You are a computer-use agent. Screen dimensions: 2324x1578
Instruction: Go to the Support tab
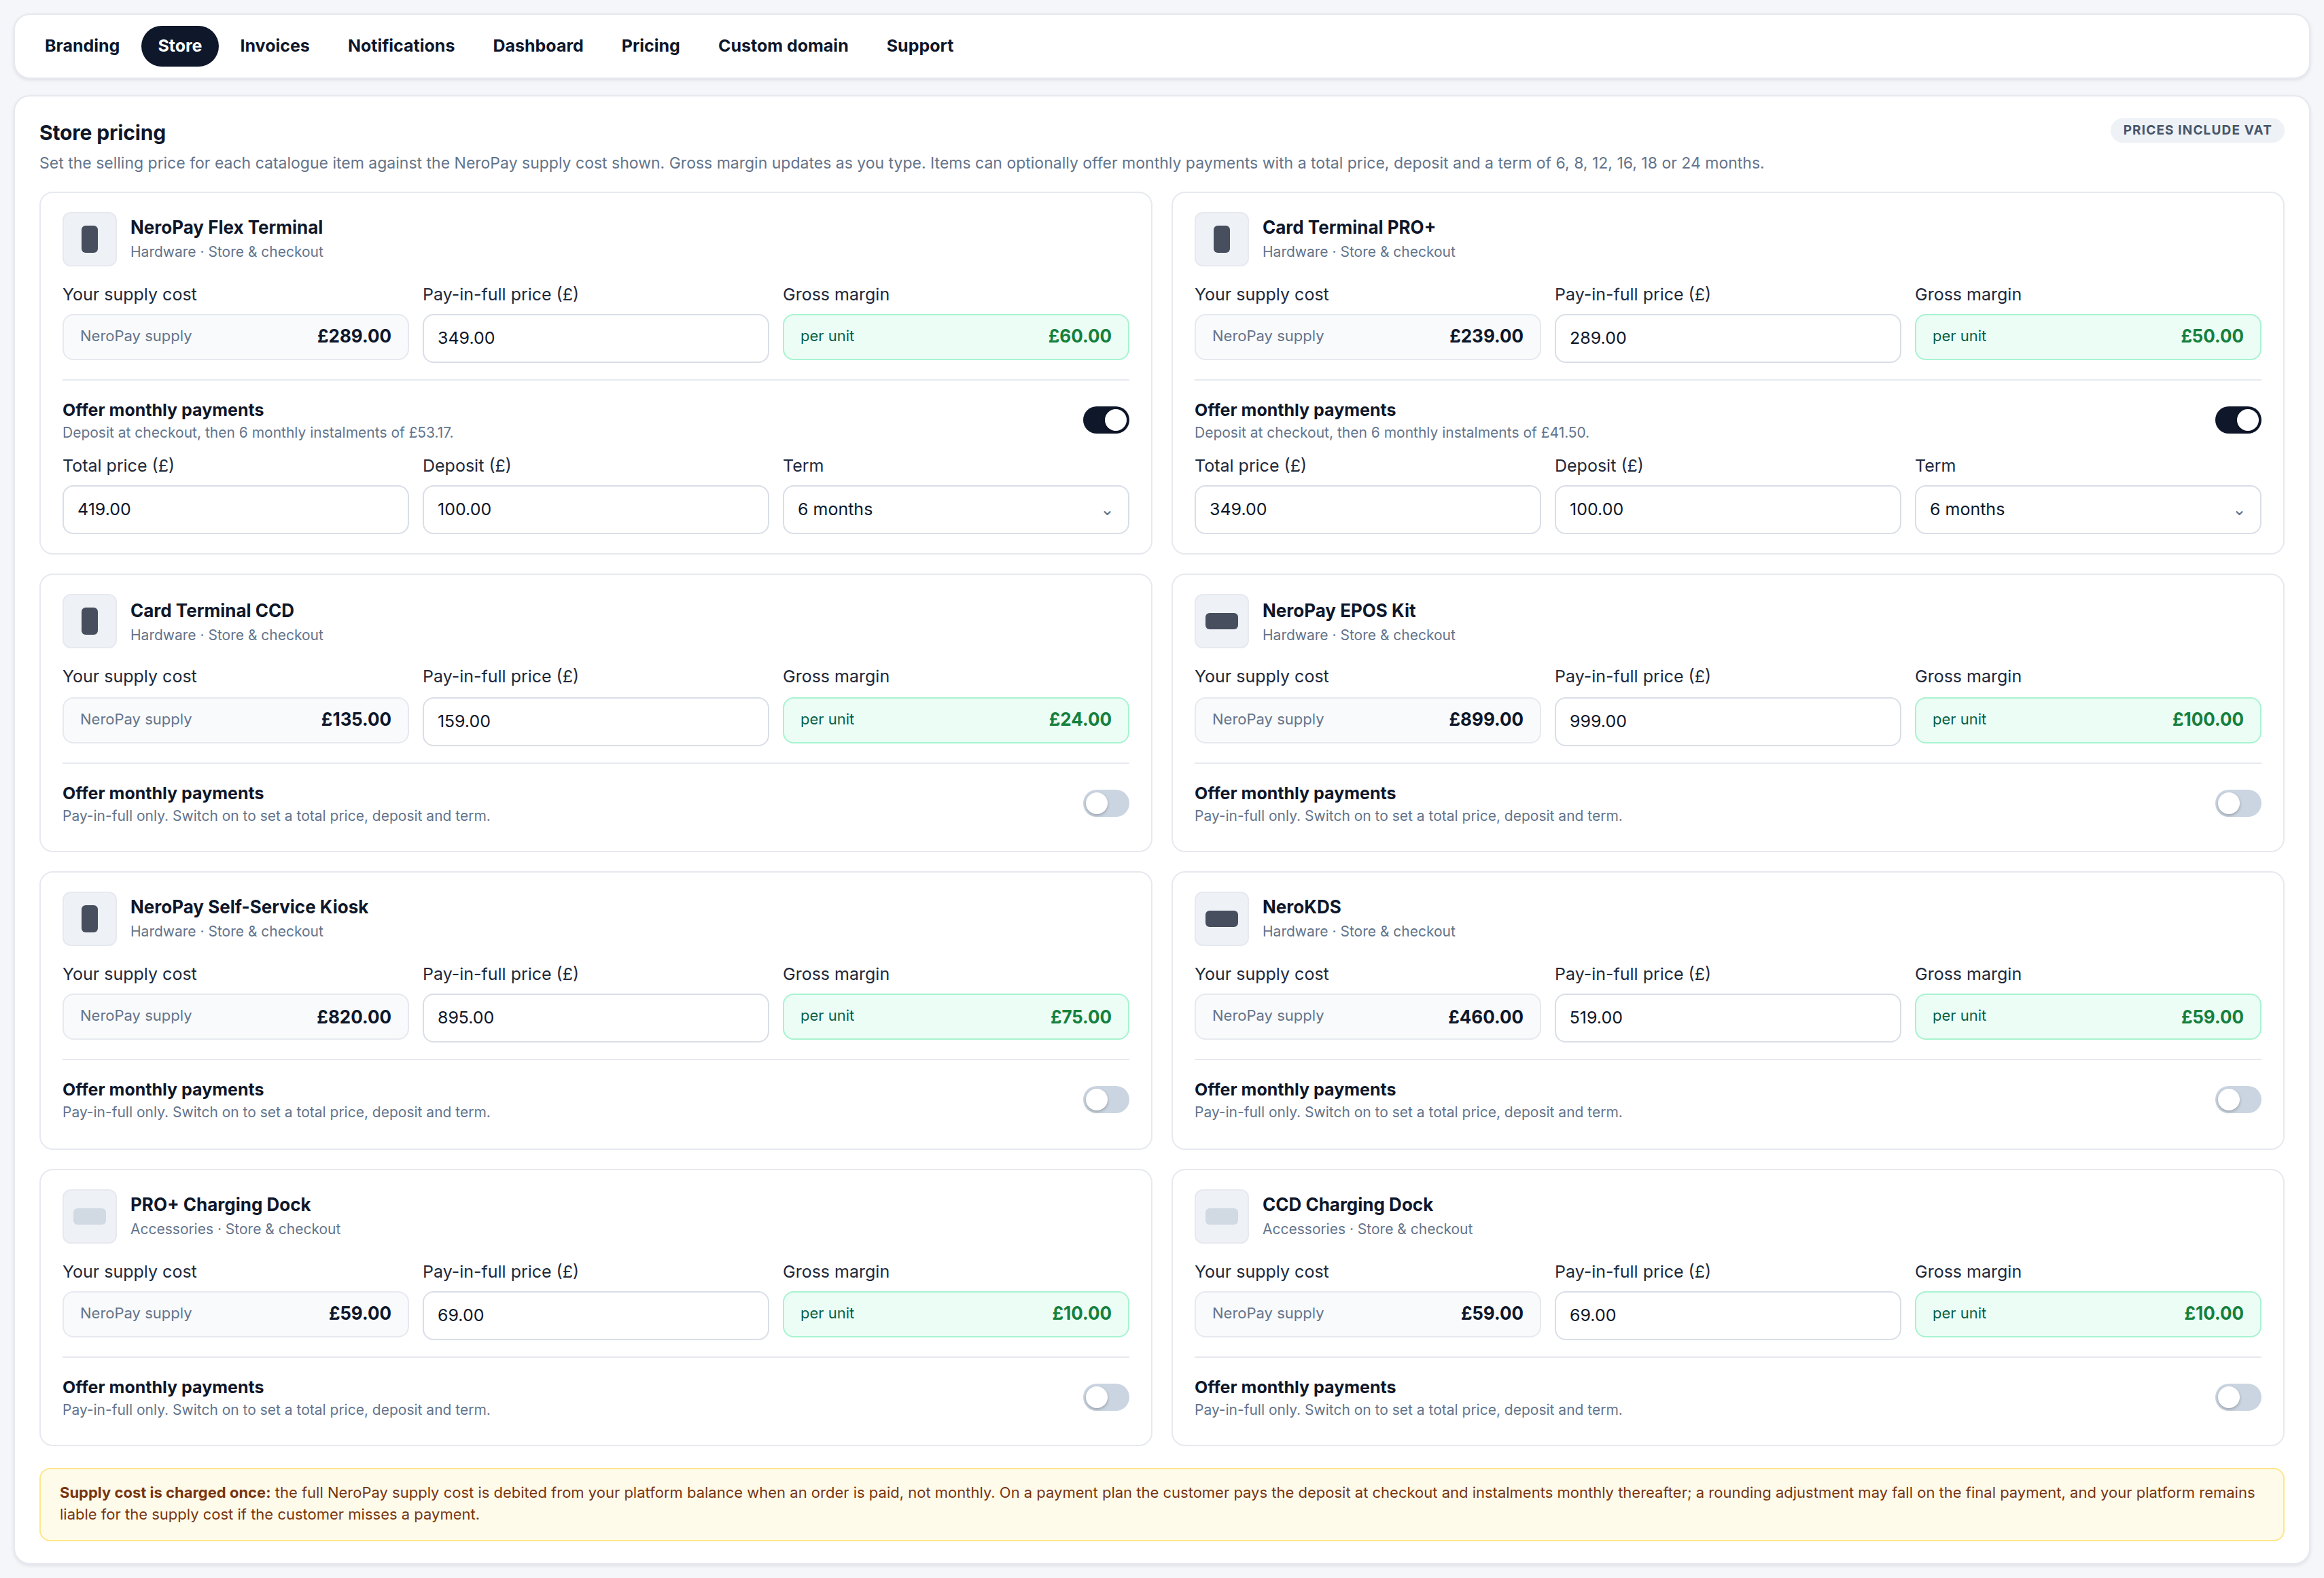920,46
